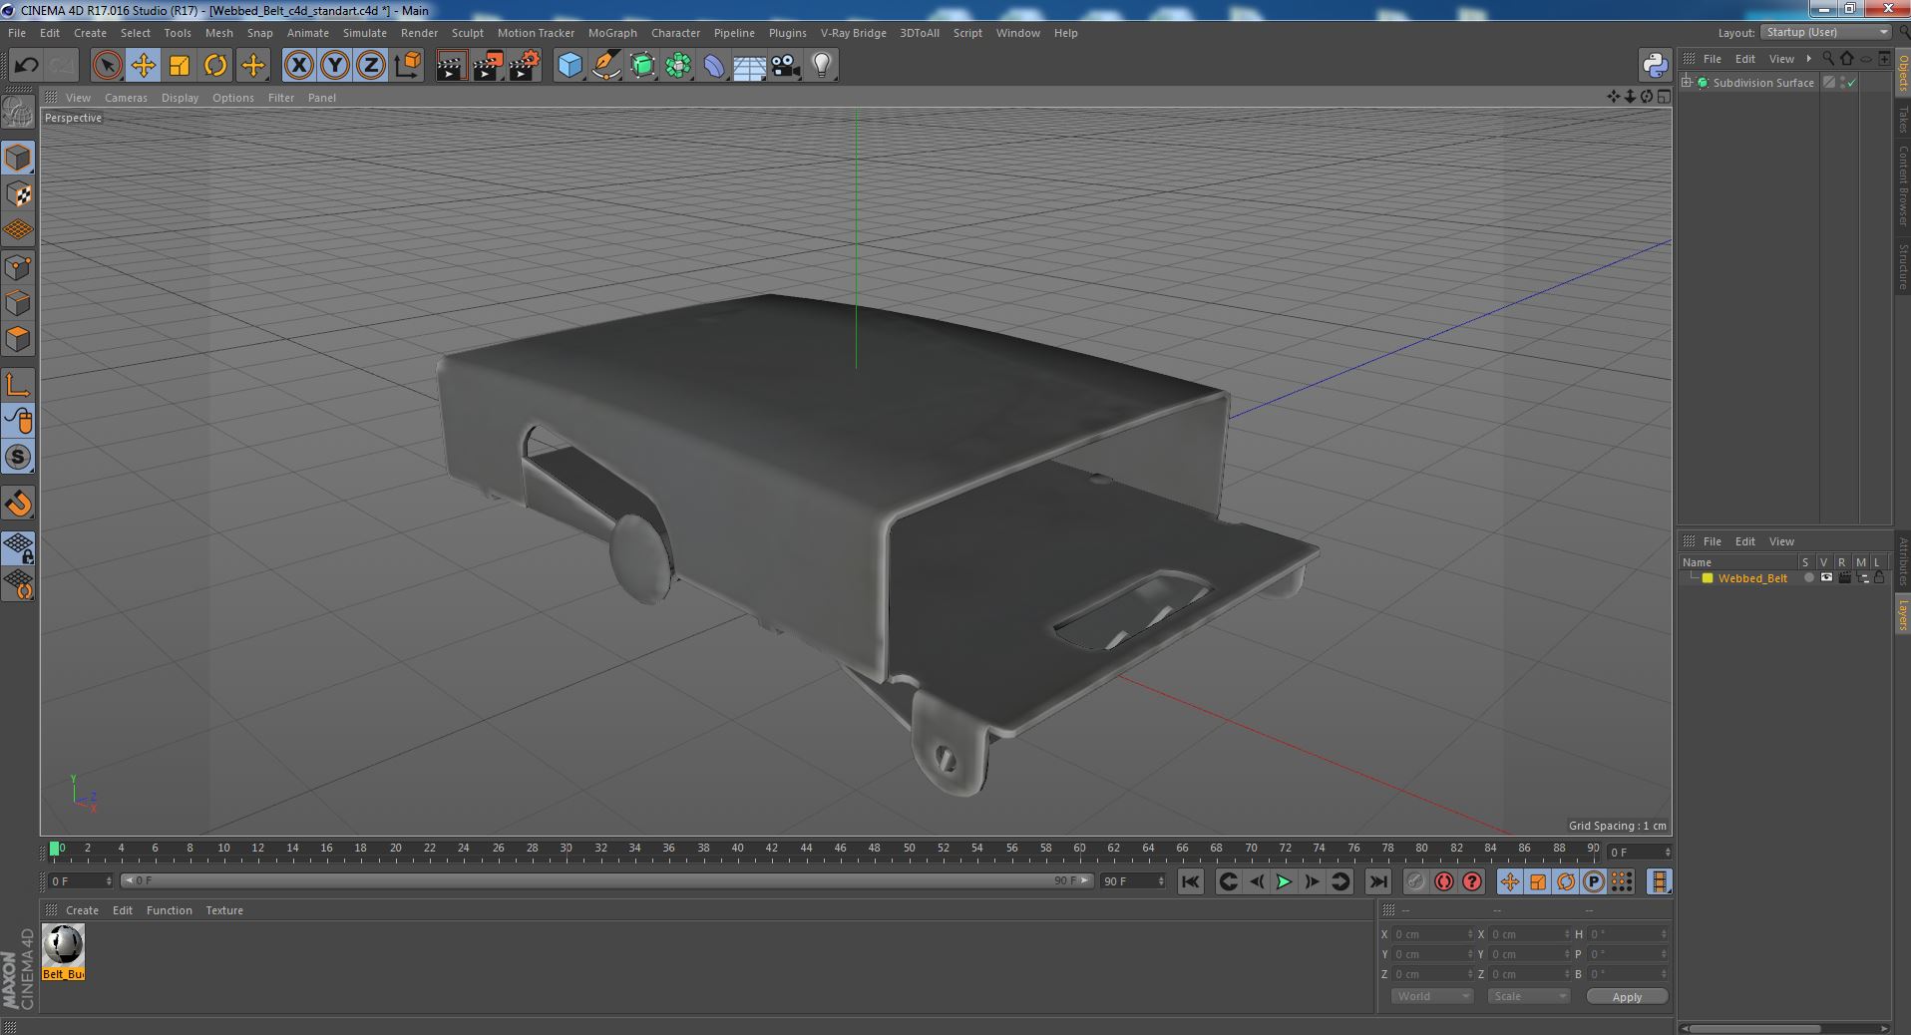Click the Python icon
This screenshot has width=1911, height=1035.
click(x=1655, y=66)
